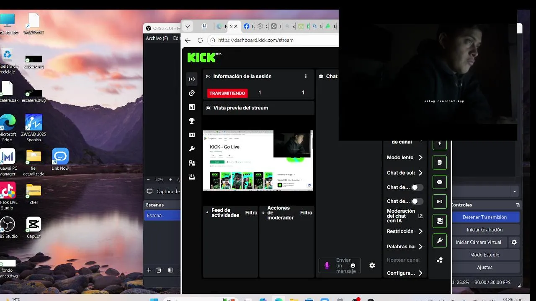This screenshot has height=301, width=536.
Task: Expand Configura... options
Action: pyautogui.click(x=420, y=273)
